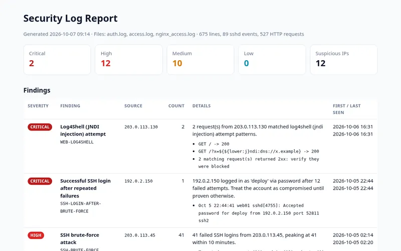
Task: Click the 2026-10-06 16:31 first seen timestamp
Action: click(353, 127)
